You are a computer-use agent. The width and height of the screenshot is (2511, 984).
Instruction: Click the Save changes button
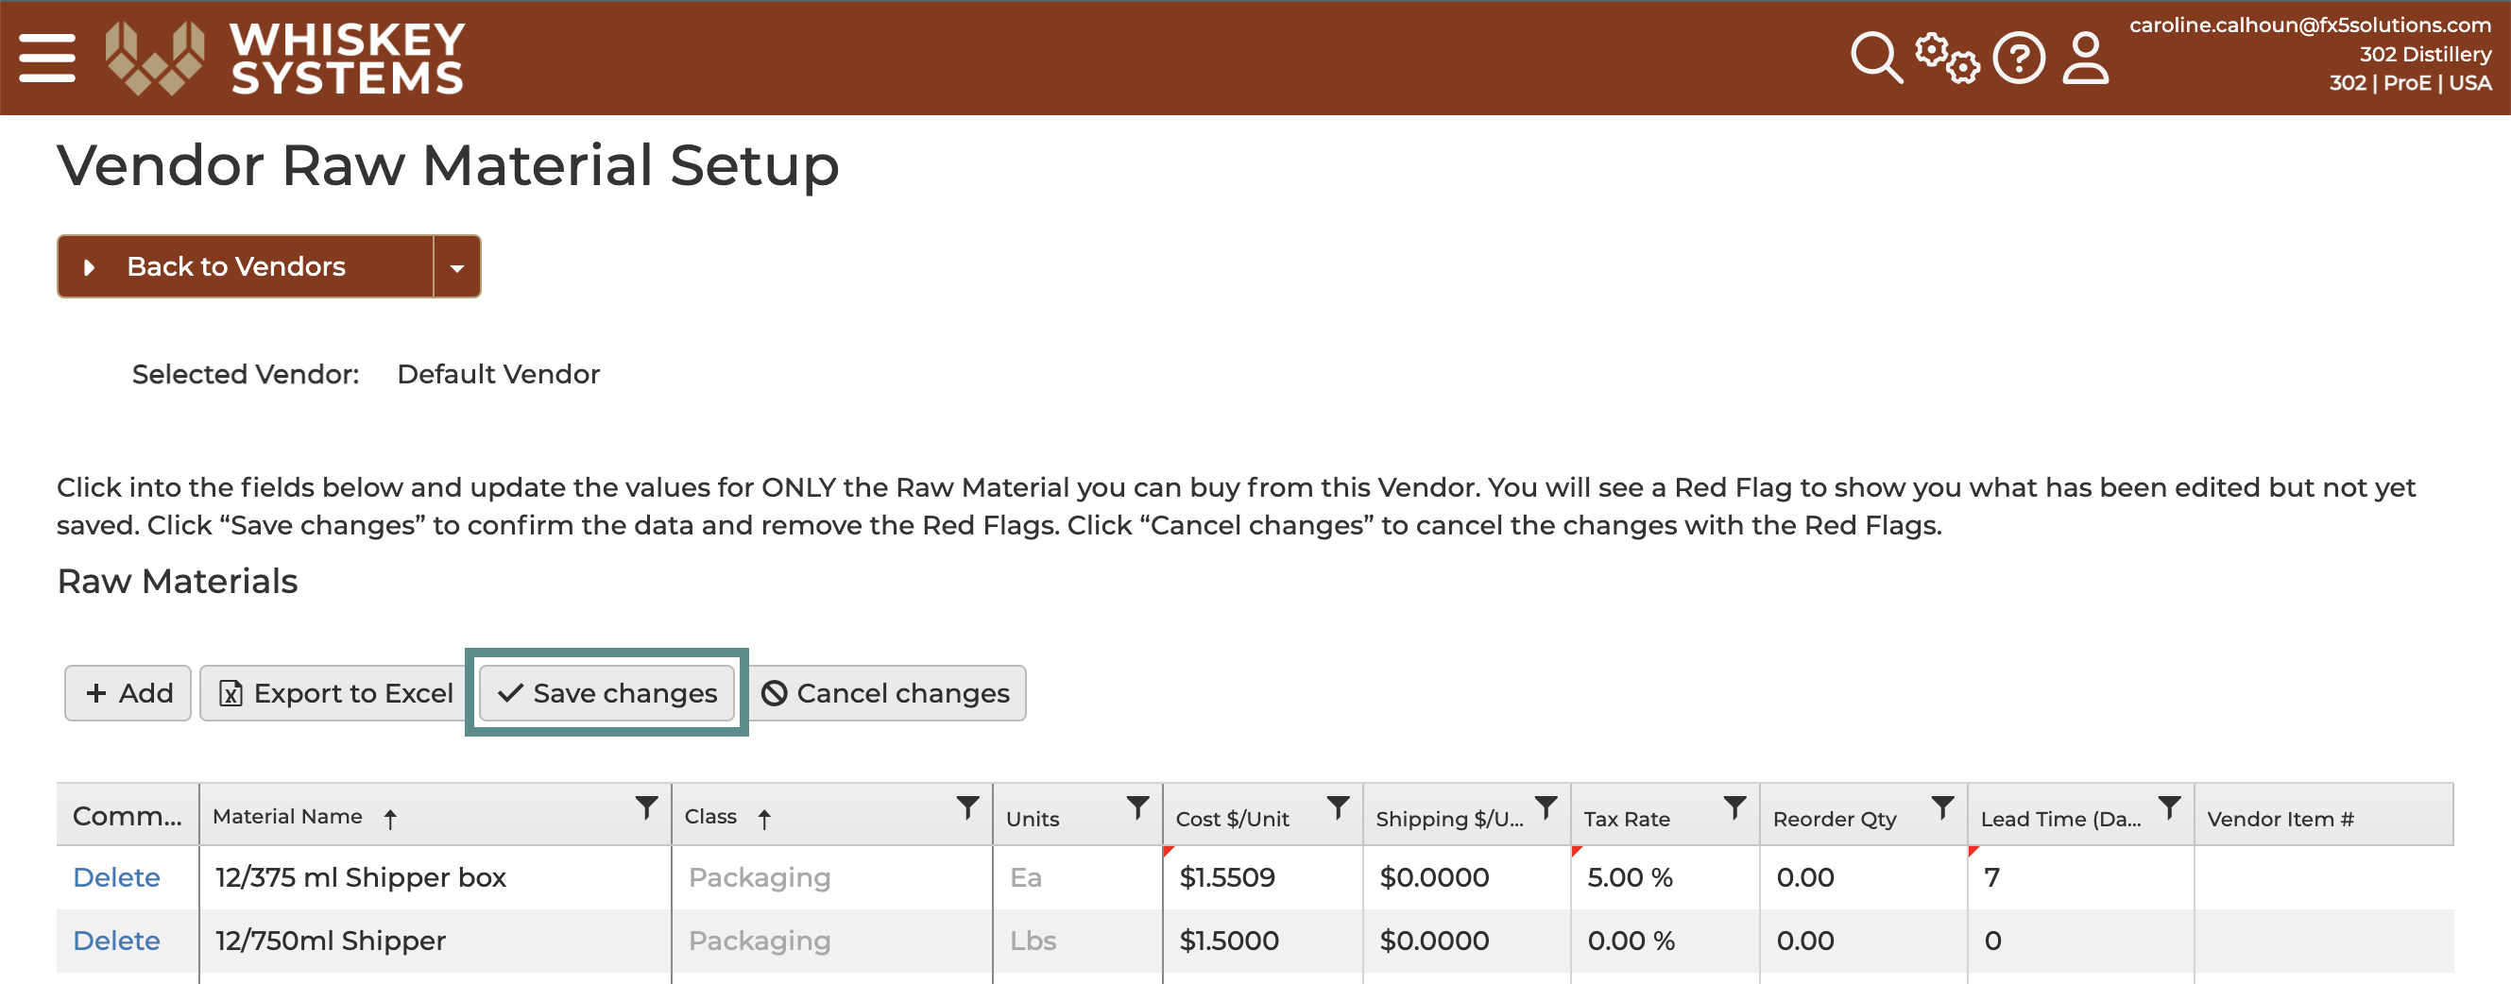[x=606, y=693]
